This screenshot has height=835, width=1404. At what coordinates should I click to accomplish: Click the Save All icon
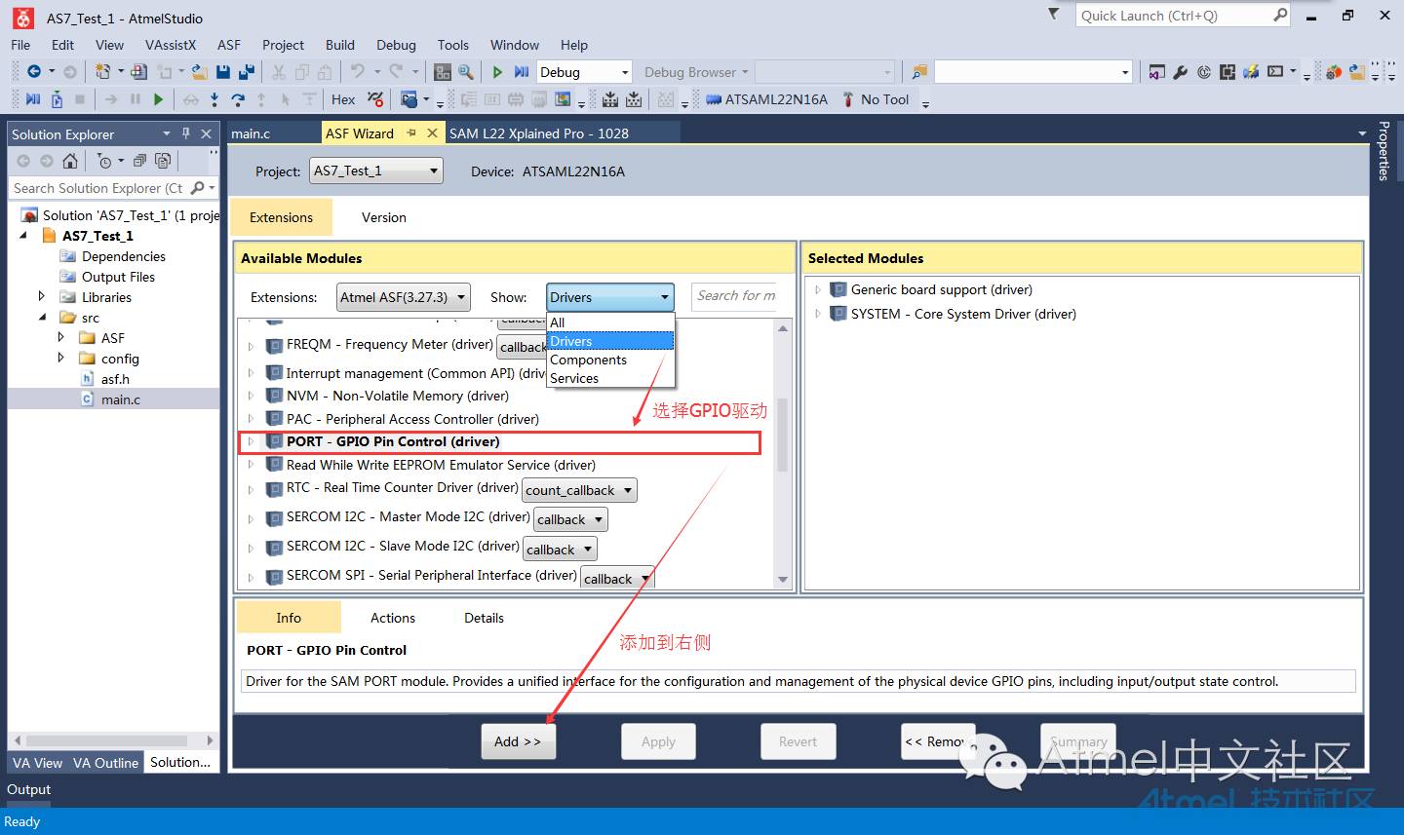coord(247,71)
